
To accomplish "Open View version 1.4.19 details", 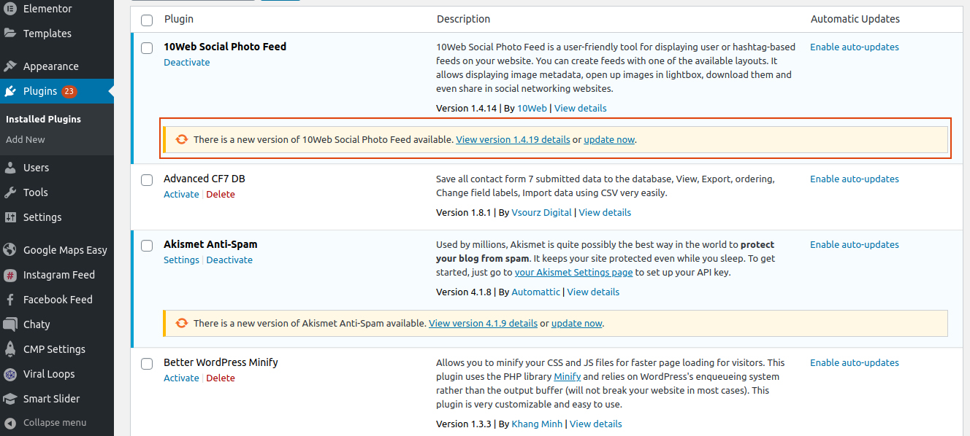I will tap(513, 139).
